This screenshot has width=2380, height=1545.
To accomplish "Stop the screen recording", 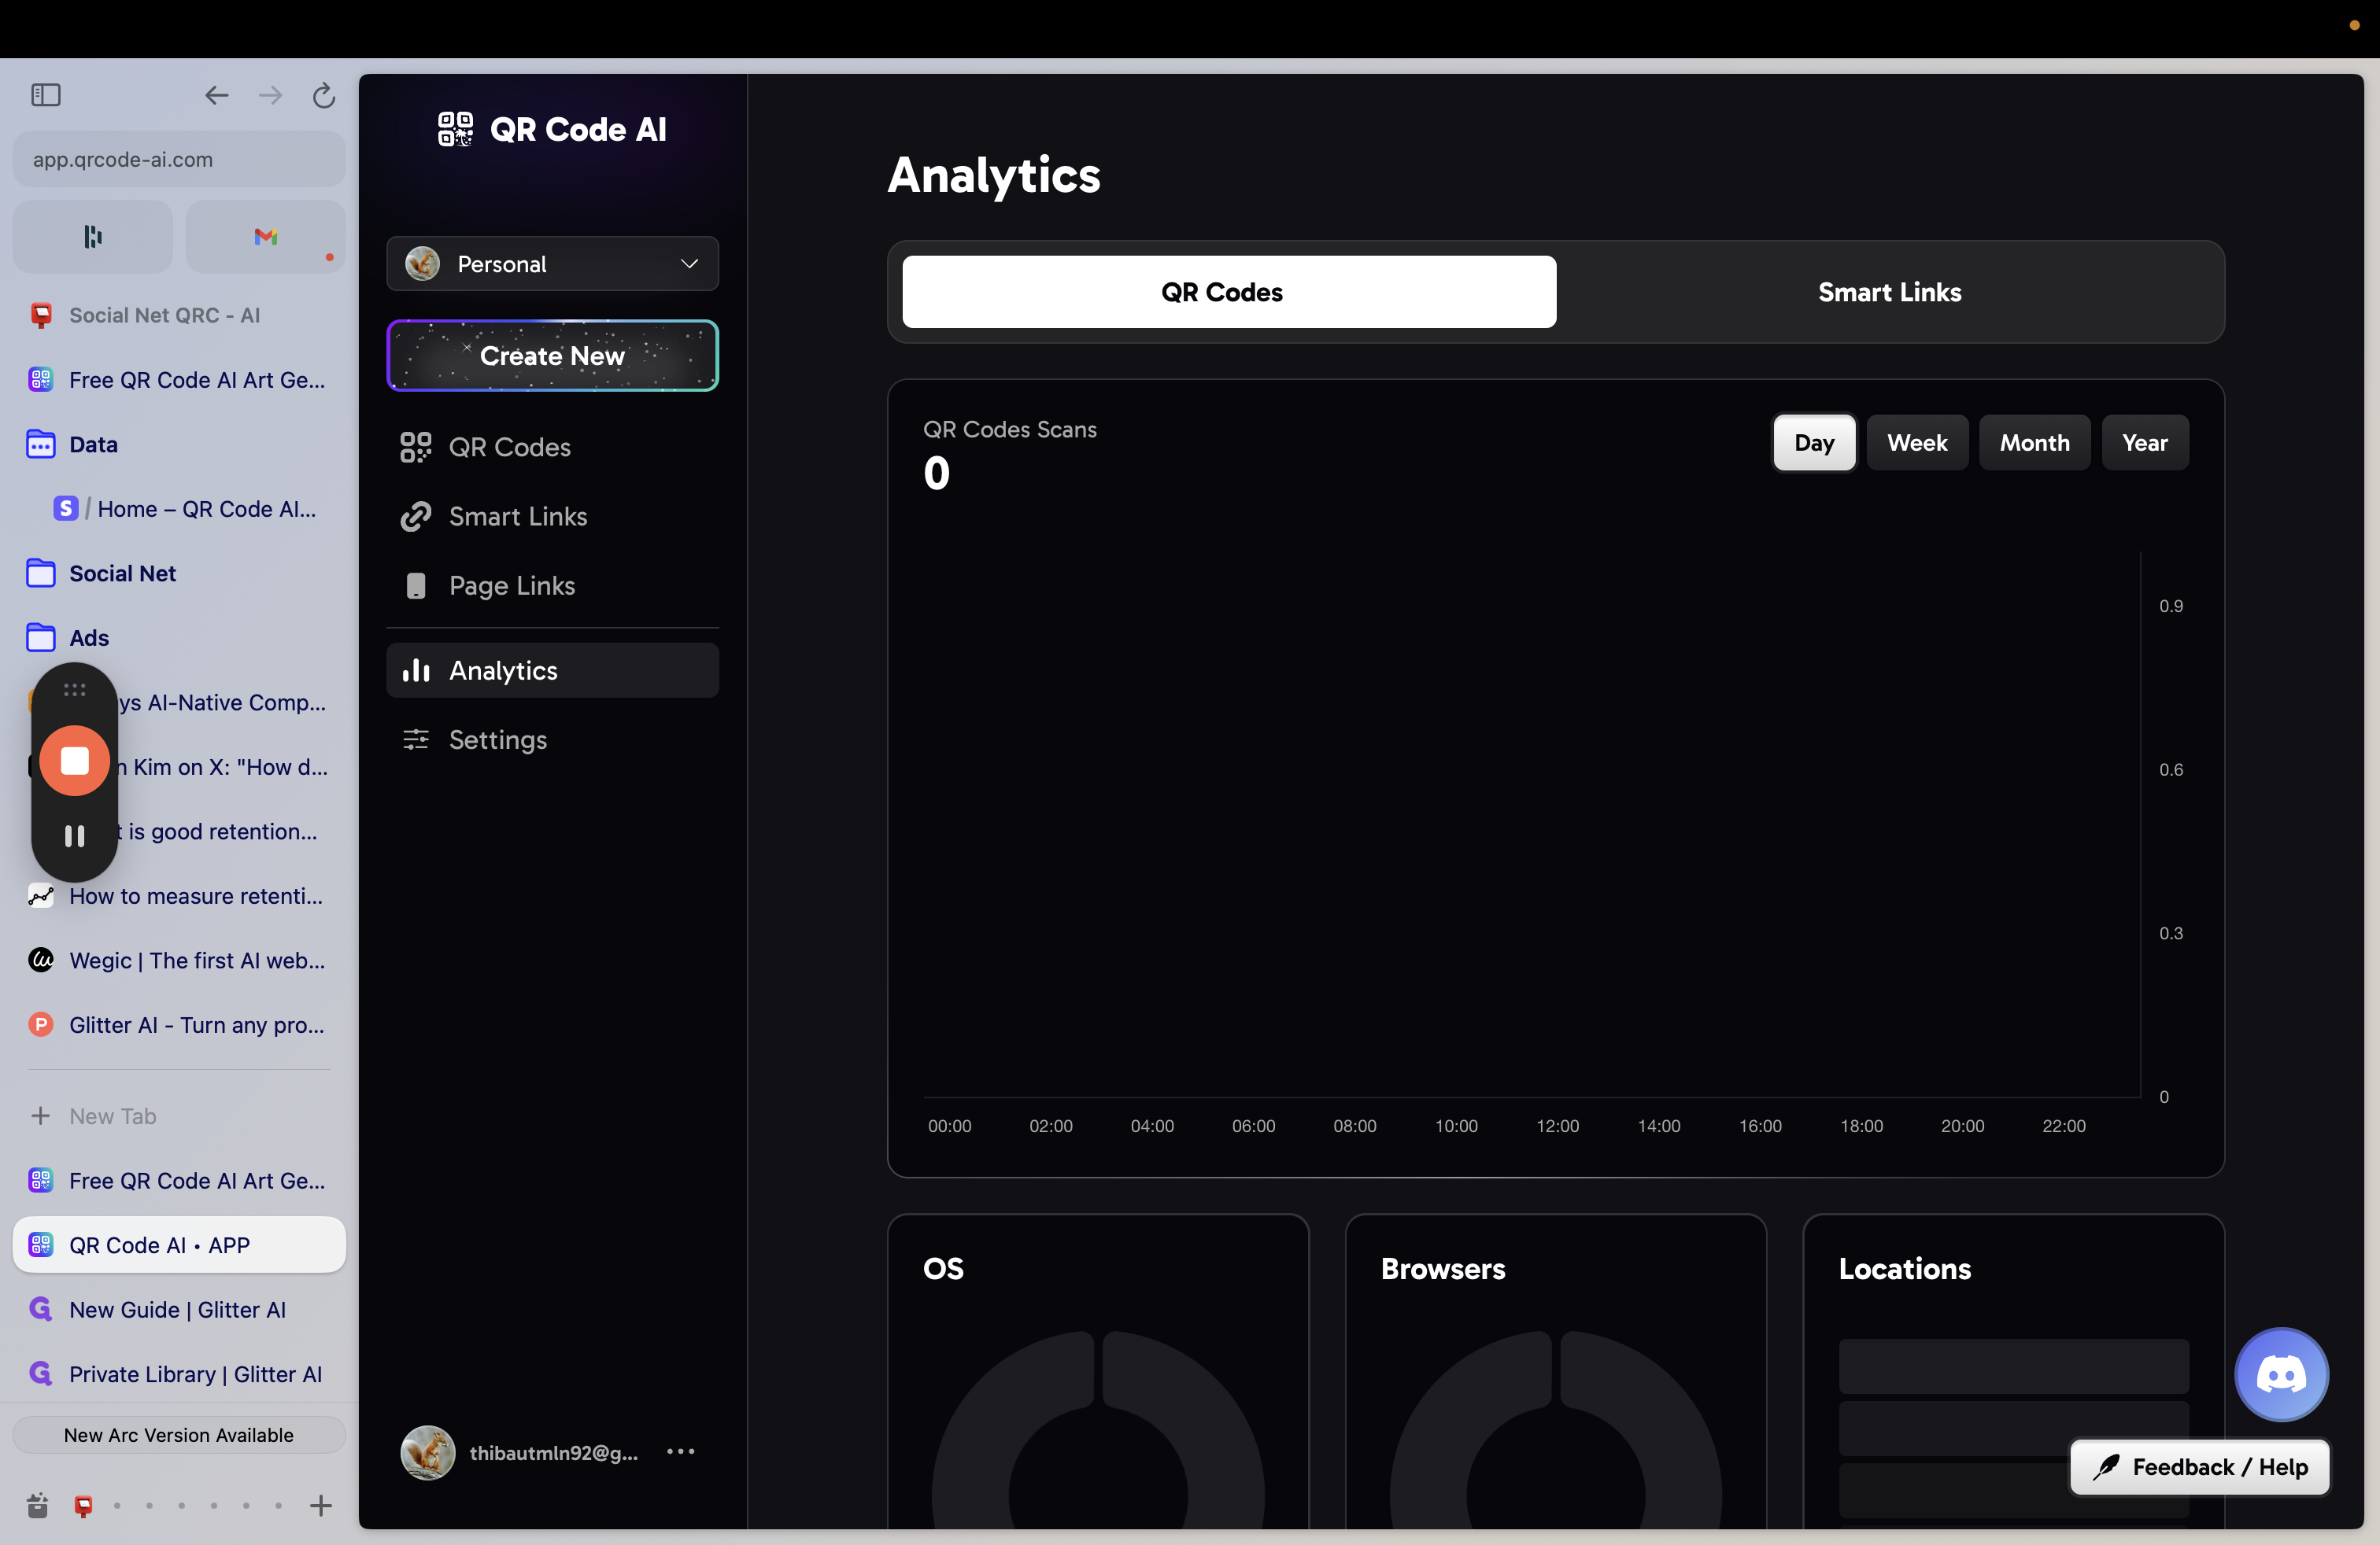I will (74, 761).
